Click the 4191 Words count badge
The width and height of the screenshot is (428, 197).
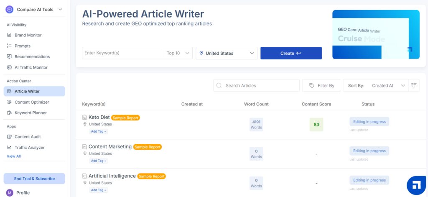pyautogui.click(x=256, y=125)
